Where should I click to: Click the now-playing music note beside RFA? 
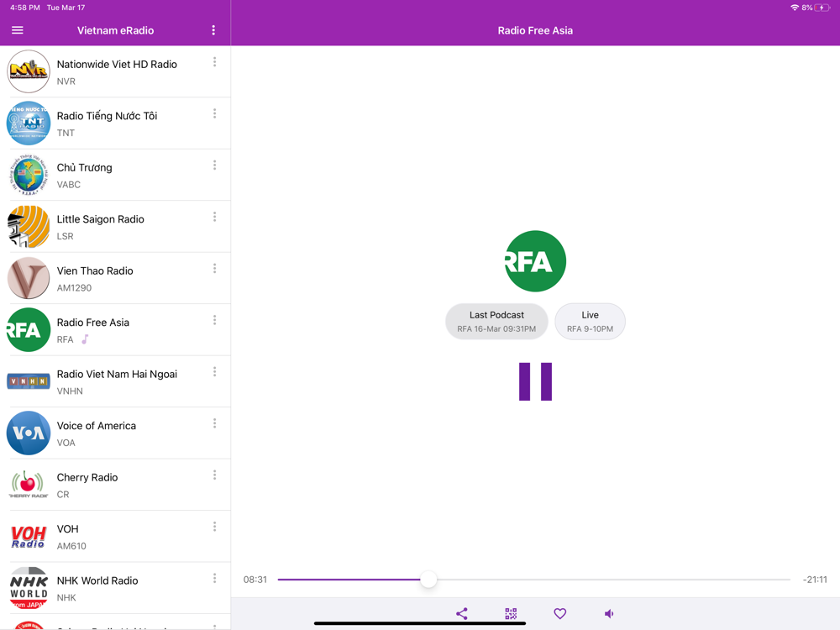[x=85, y=339]
